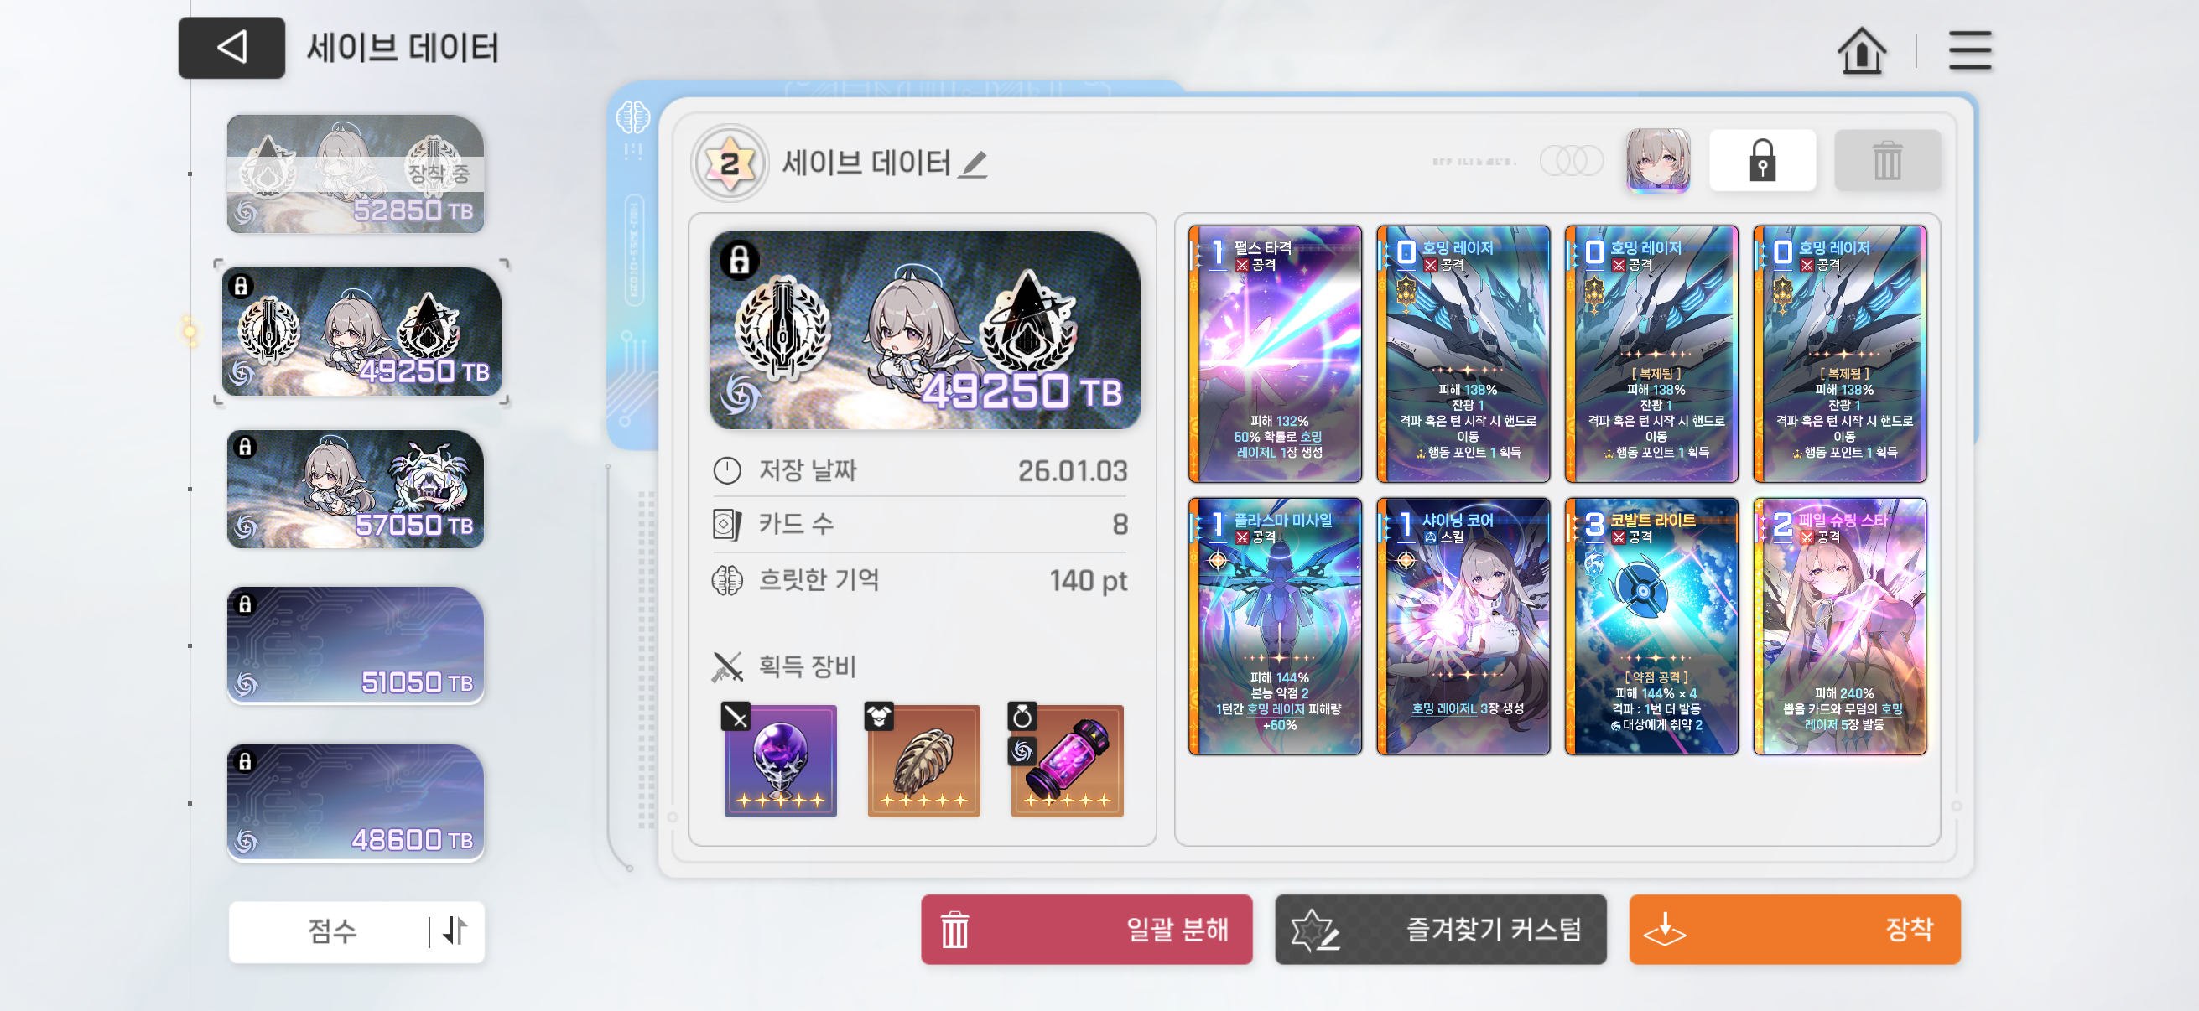This screenshot has height=1011, width=2199.
Task: Click the orange 장착 equip button
Action: point(1794,929)
